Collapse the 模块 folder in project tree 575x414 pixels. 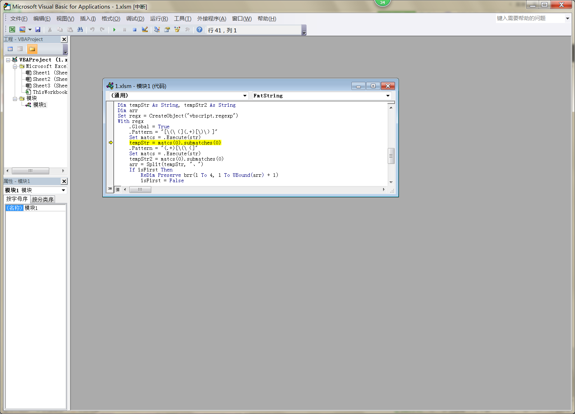(15, 98)
